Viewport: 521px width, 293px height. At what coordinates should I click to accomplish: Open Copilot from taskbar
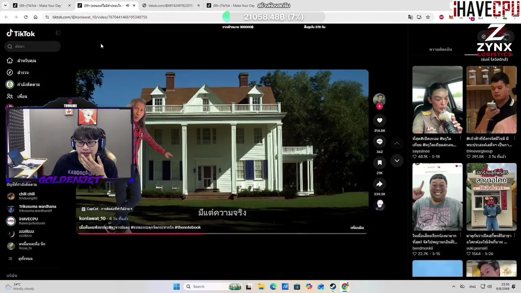[x=309, y=286]
